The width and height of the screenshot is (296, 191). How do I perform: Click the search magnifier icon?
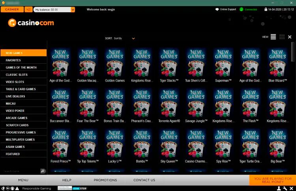coord(43,171)
